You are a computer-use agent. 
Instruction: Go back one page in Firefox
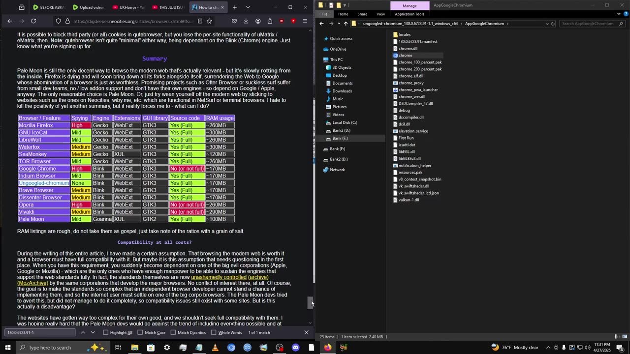pyautogui.click(x=10, y=21)
